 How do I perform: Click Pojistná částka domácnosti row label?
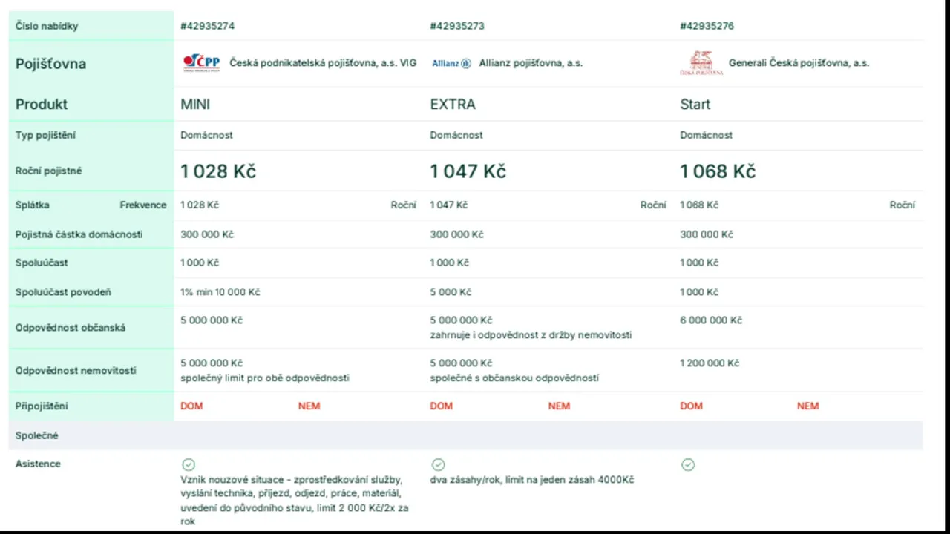click(79, 234)
